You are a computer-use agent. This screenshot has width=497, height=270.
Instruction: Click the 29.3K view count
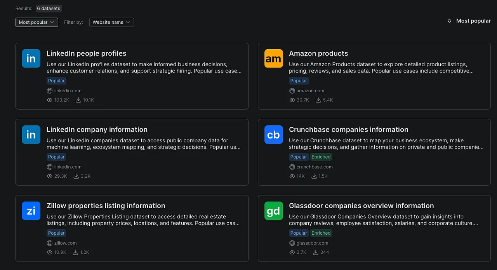tap(61, 176)
